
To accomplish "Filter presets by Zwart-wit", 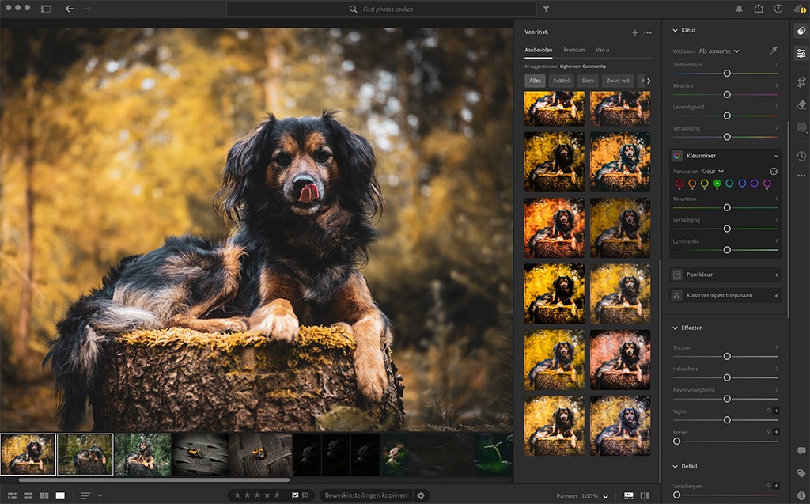I will pyautogui.click(x=618, y=81).
